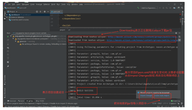The image size is (192, 110).
Task: Click the Pin Tab icon in Run sidebar
Action: click(8, 66)
